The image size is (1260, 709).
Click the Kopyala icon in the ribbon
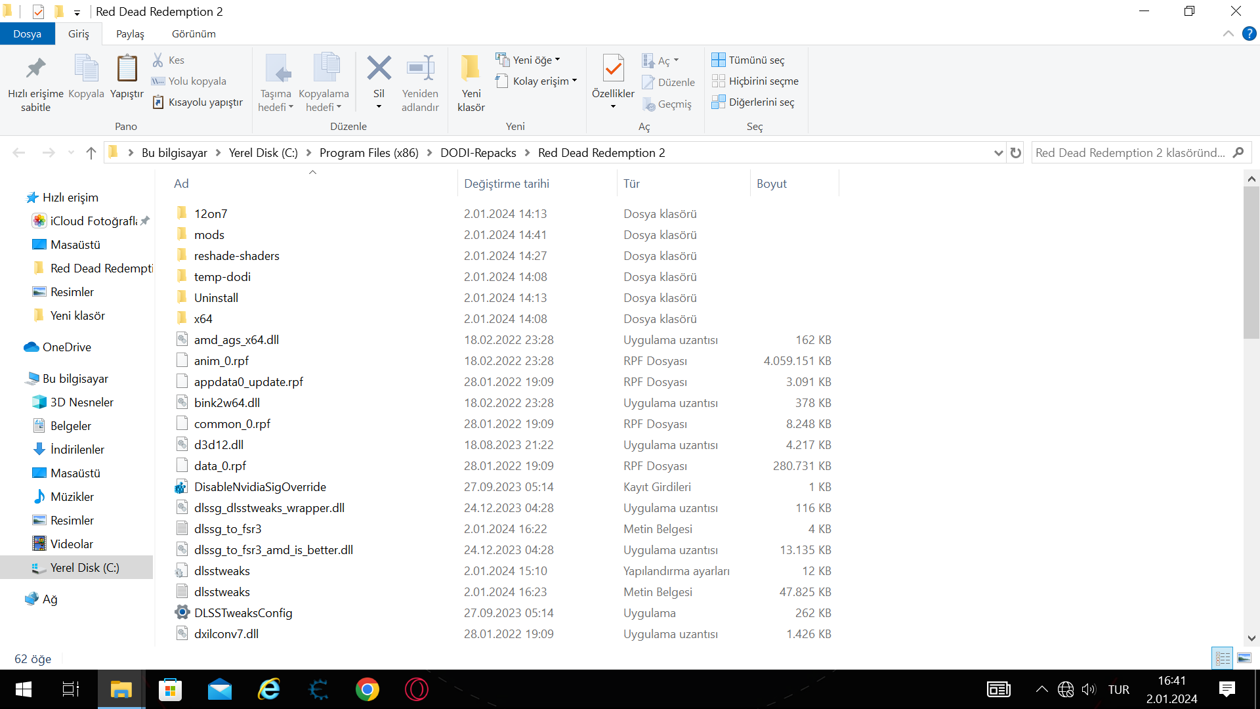click(x=86, y=68)
